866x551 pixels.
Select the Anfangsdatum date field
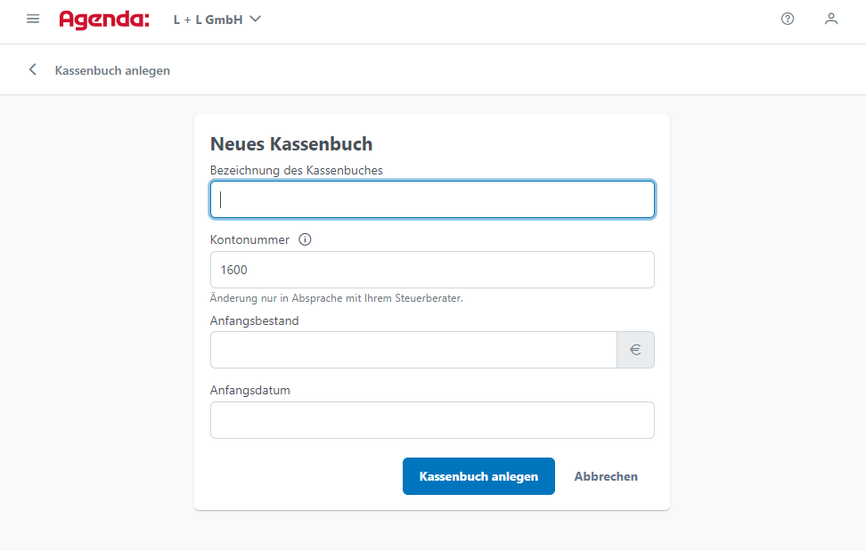click(x=432, y=420)
